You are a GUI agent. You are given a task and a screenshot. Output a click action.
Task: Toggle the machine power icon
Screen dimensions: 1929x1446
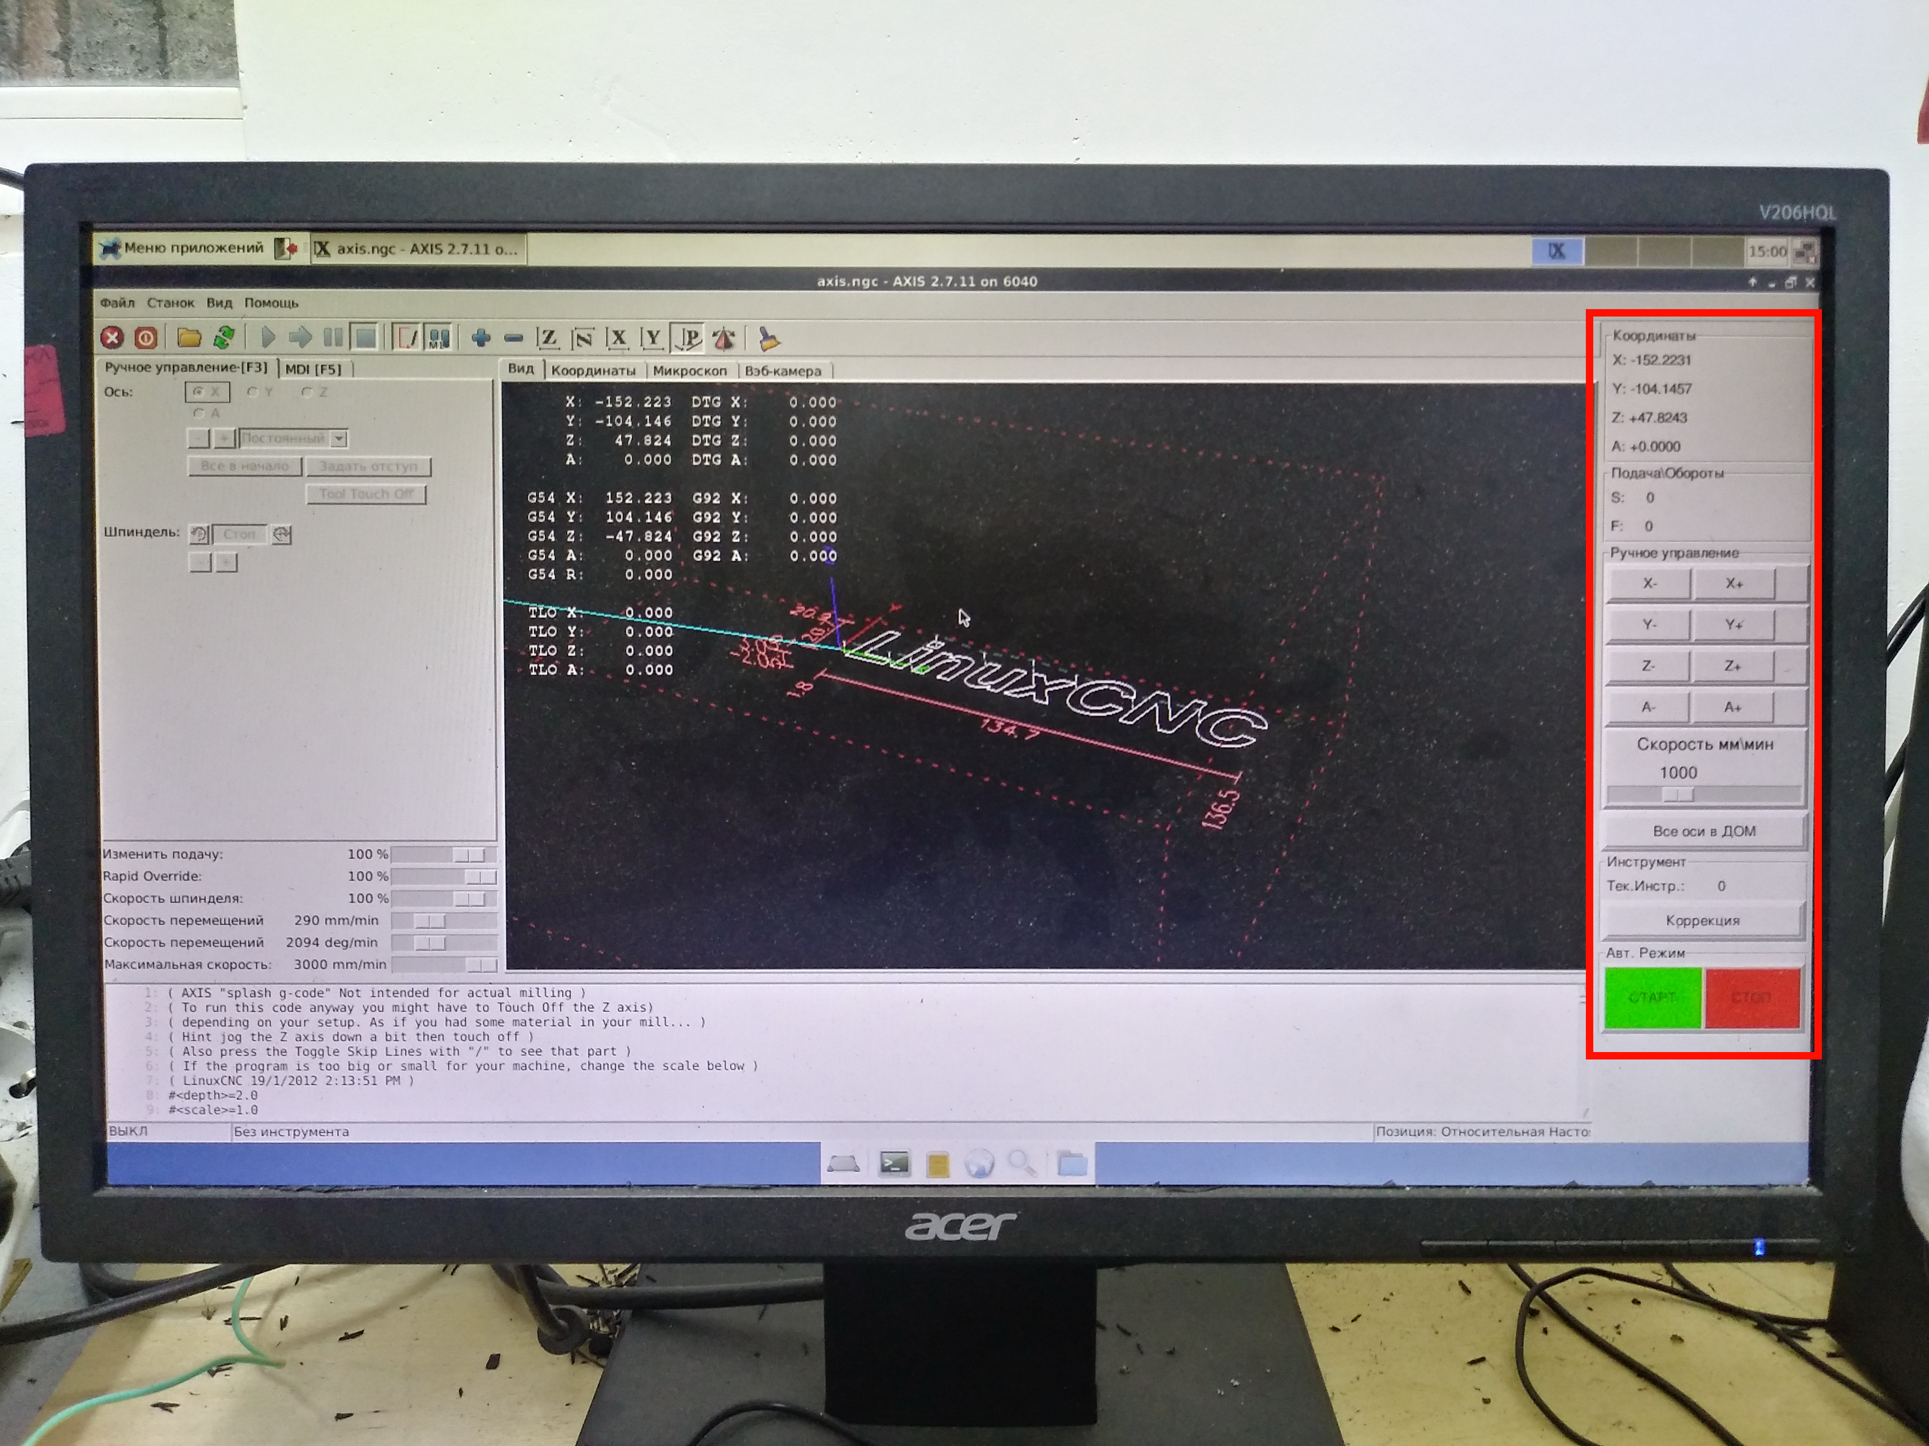(x=146, y=337)
